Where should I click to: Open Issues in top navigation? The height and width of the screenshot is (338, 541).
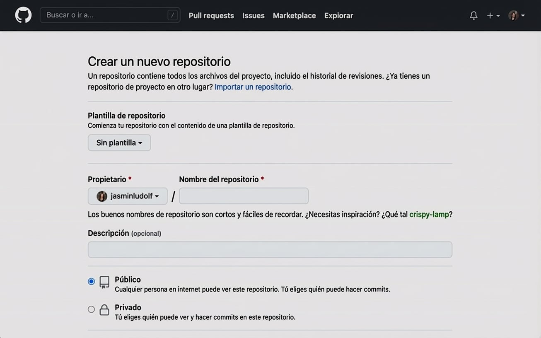(x=253, y=15)
